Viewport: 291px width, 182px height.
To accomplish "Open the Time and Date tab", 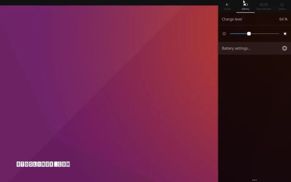I will tap(263, 6).
